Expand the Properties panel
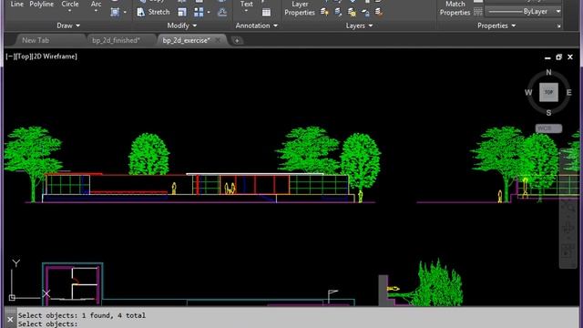This screenshot has width=583, height=328. pyautogui.click(x=496, y=26)
